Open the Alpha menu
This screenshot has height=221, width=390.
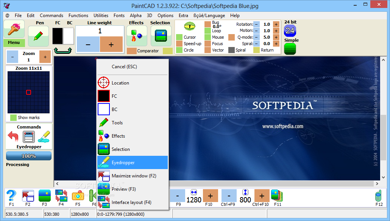click(x=136, y=16)
